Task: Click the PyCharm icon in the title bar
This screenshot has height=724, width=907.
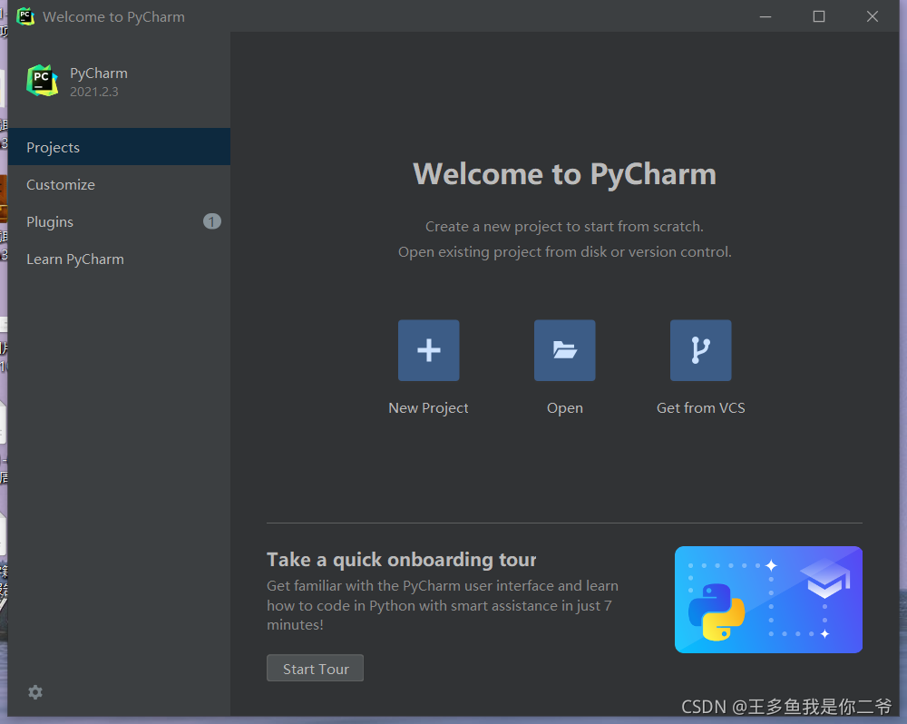Action: [x=24, y=15]
